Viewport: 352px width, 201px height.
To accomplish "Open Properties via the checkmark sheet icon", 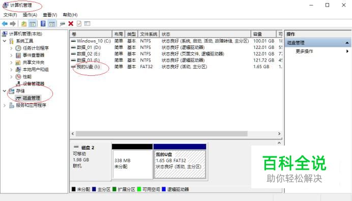I will [79, 23].
